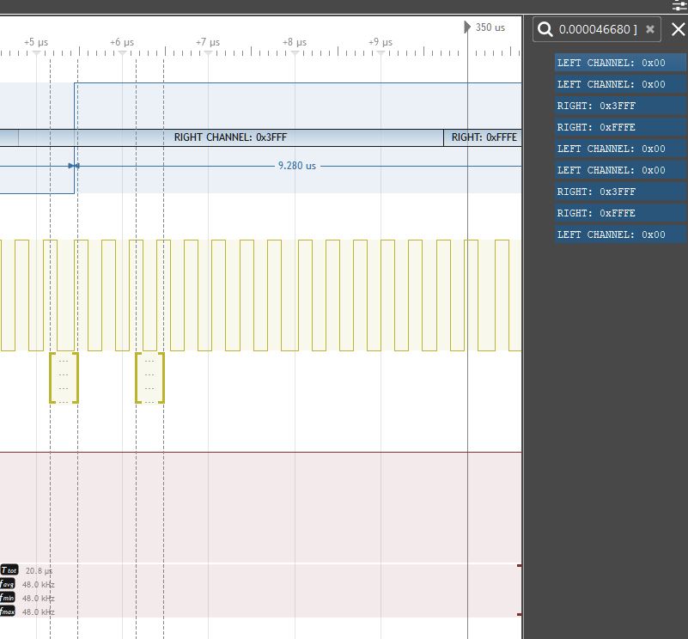This screenshot has height=639, width=688.
Task: Click the fmax maximum frequency badge
Action: [x=9, y=612]
